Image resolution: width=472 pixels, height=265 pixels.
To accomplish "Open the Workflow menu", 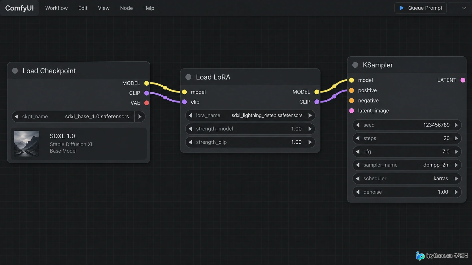I will tap(56, 8).
